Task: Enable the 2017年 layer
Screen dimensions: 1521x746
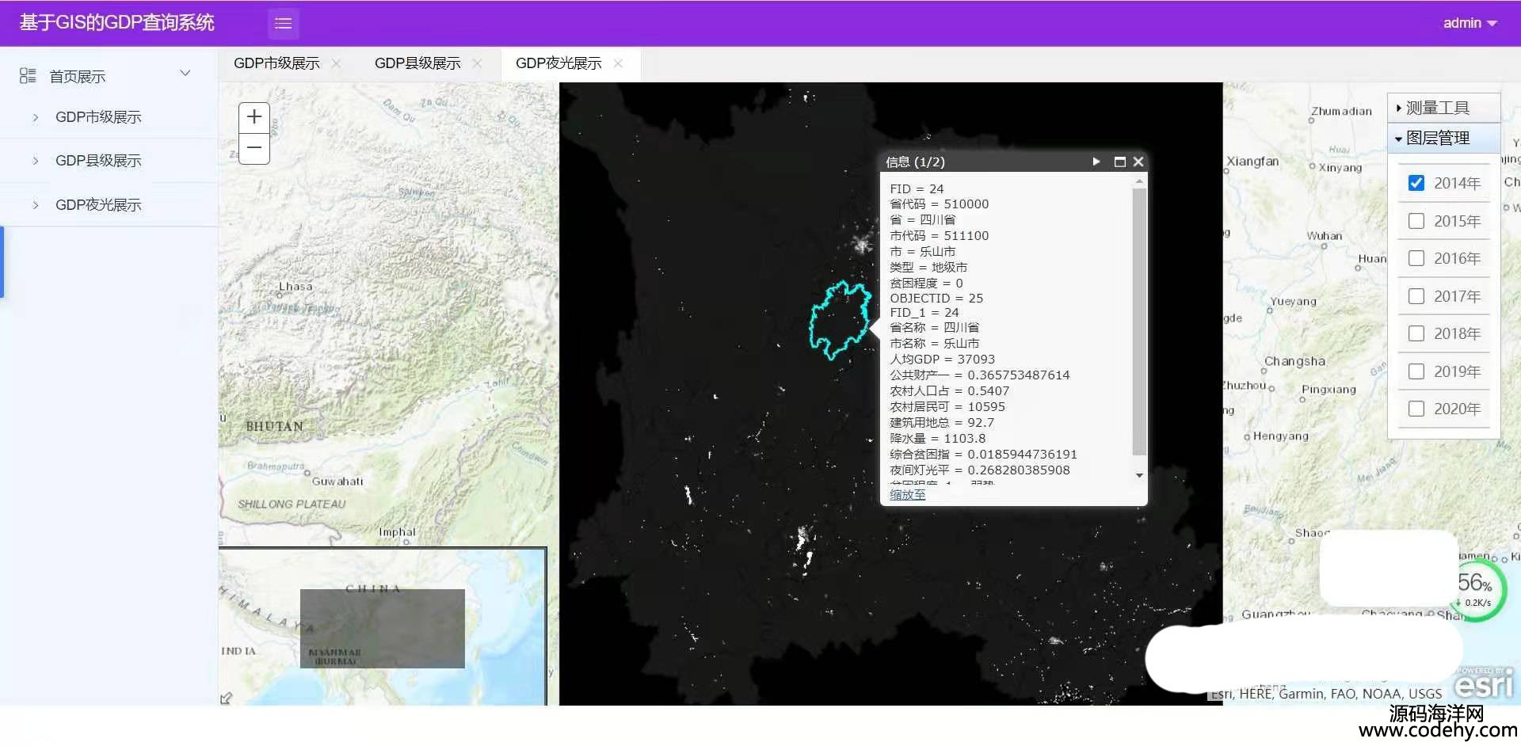Action: point(1416,296)
